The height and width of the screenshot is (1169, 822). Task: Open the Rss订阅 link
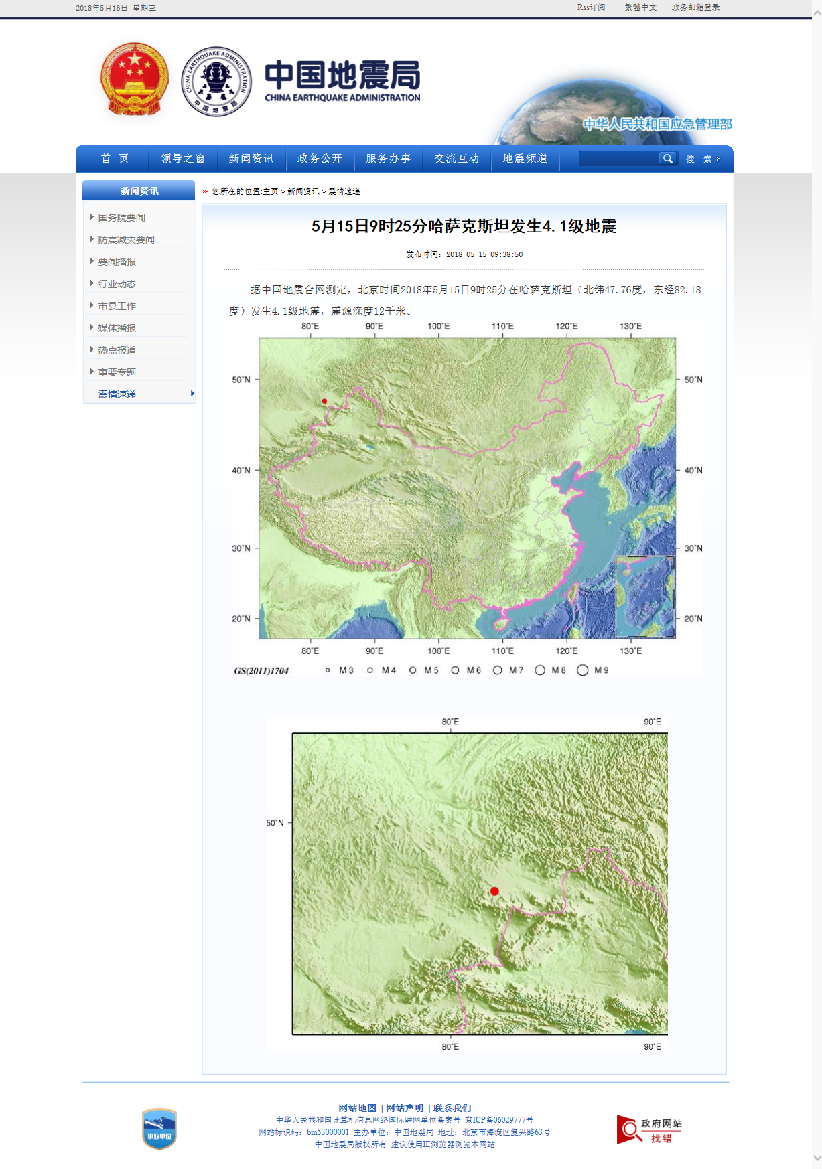(x=591, y=7)
